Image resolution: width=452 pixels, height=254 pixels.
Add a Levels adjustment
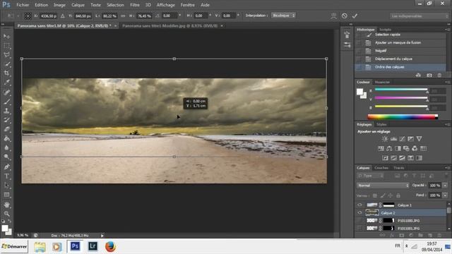[393, 139]
